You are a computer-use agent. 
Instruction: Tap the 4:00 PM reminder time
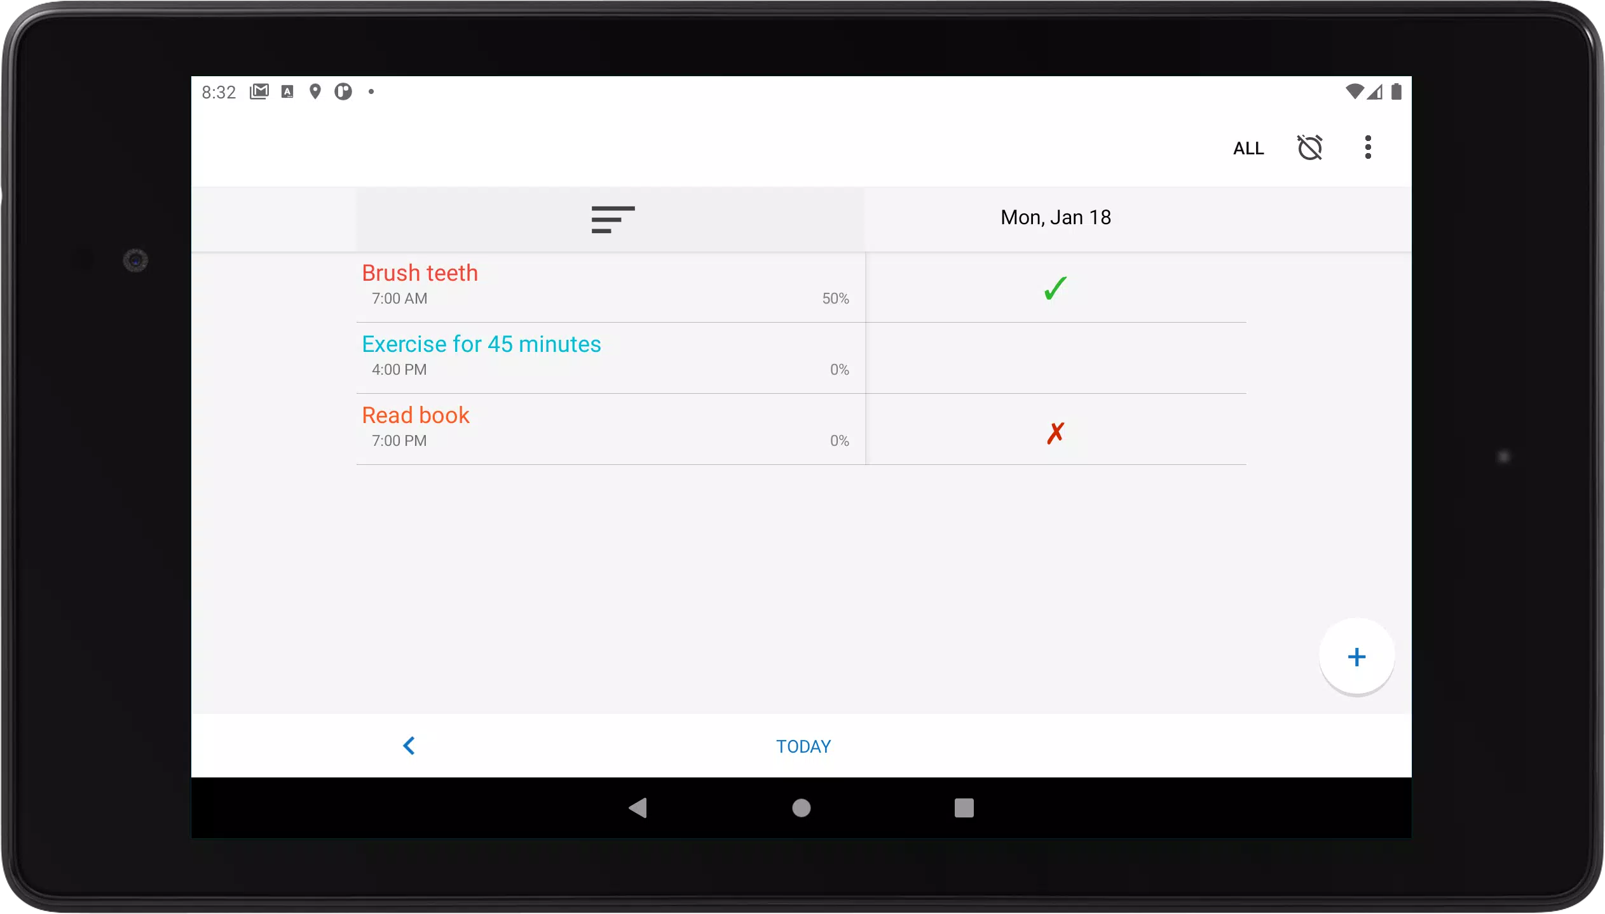tap(399, 370)
